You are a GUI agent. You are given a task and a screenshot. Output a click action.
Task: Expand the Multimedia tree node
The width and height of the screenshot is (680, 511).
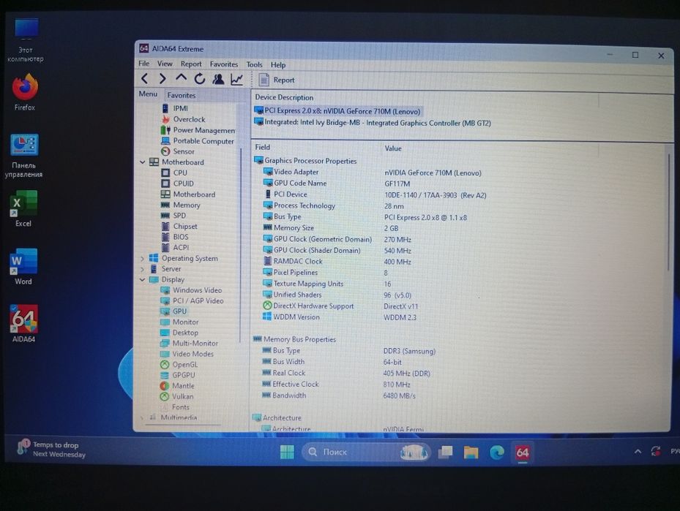(142, 417)
